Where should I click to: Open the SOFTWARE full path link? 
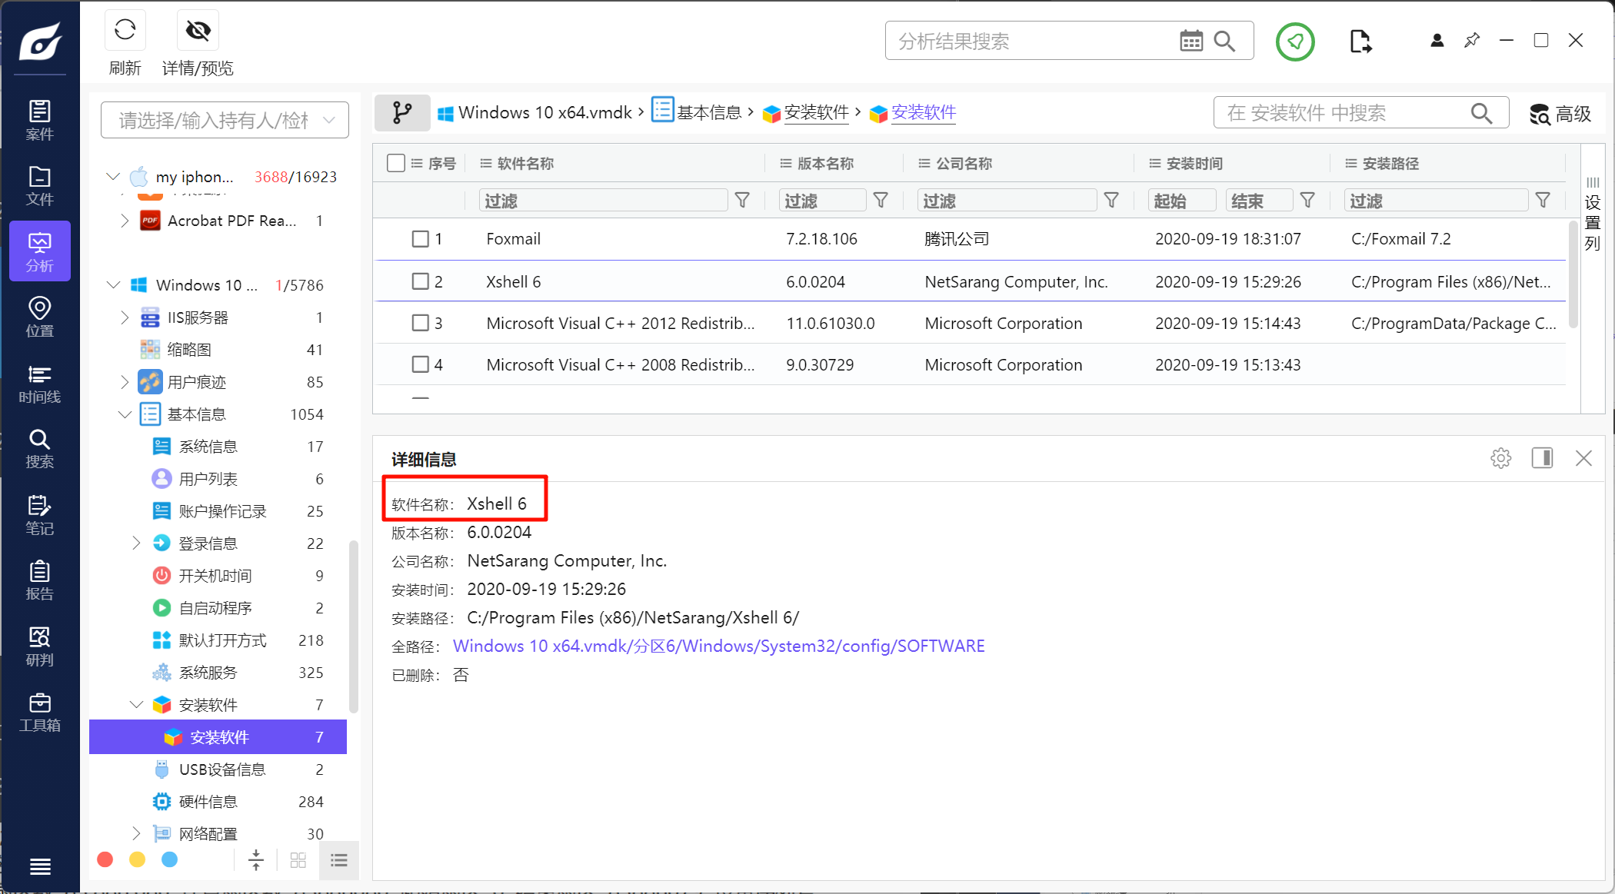(718, 646)
